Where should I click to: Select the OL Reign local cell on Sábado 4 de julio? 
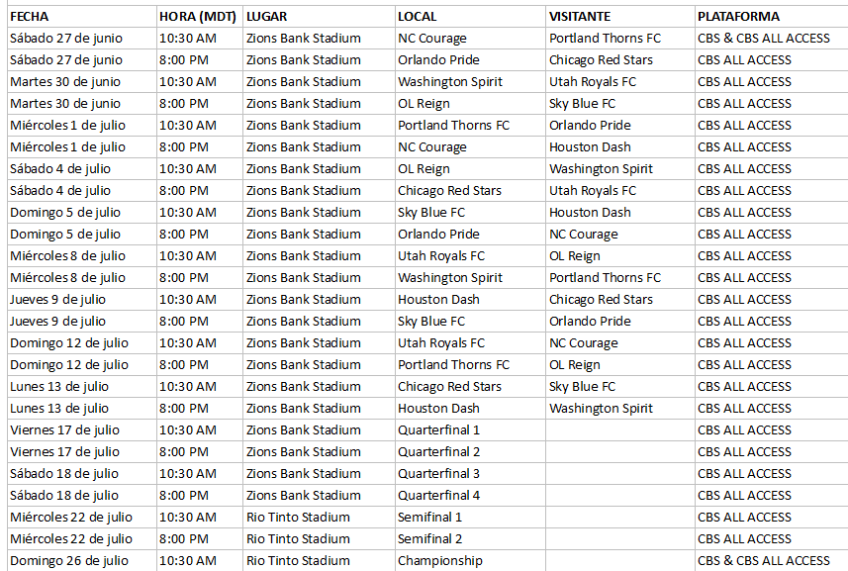(x=471, y=168)
